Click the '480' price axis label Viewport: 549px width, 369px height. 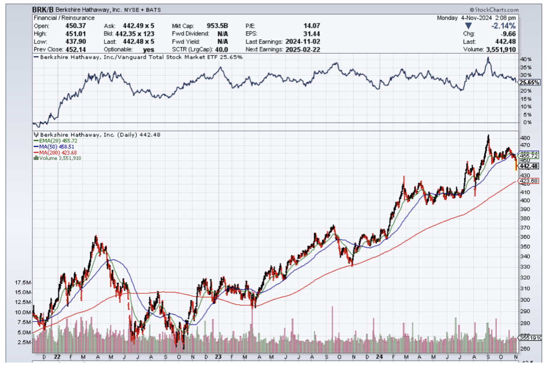pos(525,138)
